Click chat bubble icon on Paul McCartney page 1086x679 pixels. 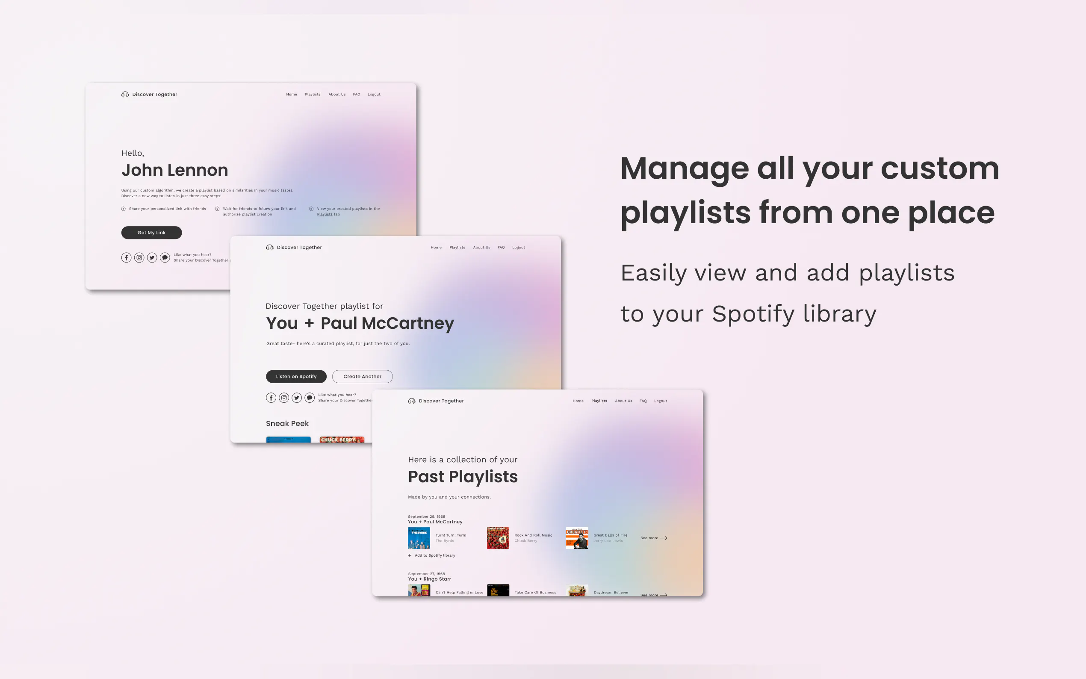[309, 398]
